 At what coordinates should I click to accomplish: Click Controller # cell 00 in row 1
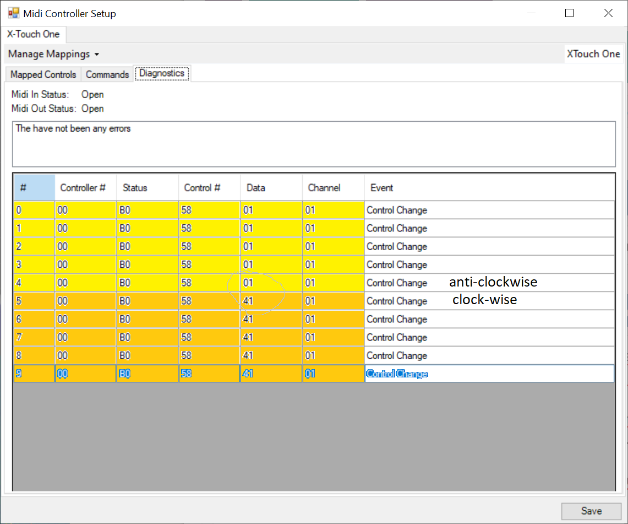click(86, 228)
